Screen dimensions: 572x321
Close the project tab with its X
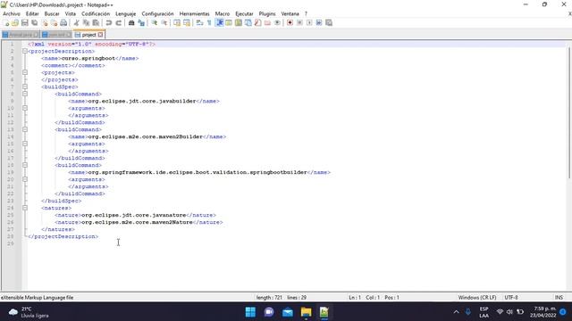click(100, 35)
